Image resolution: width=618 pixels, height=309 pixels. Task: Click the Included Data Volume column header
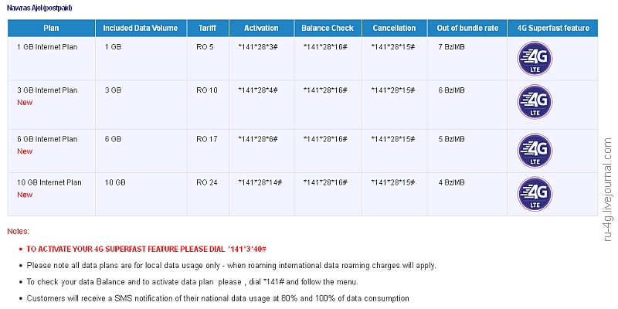point(141,29)
